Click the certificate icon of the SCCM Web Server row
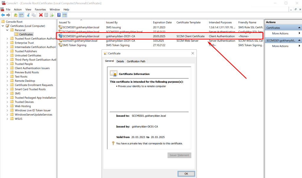Screen dimensions: 302x178 click(60, 41)
